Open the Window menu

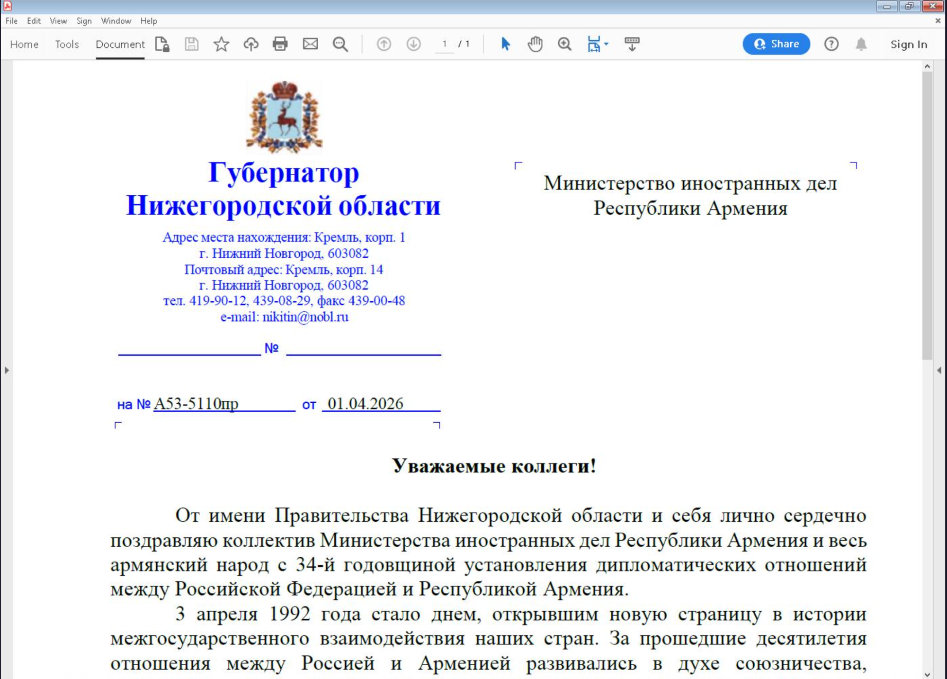click(116, 21)
